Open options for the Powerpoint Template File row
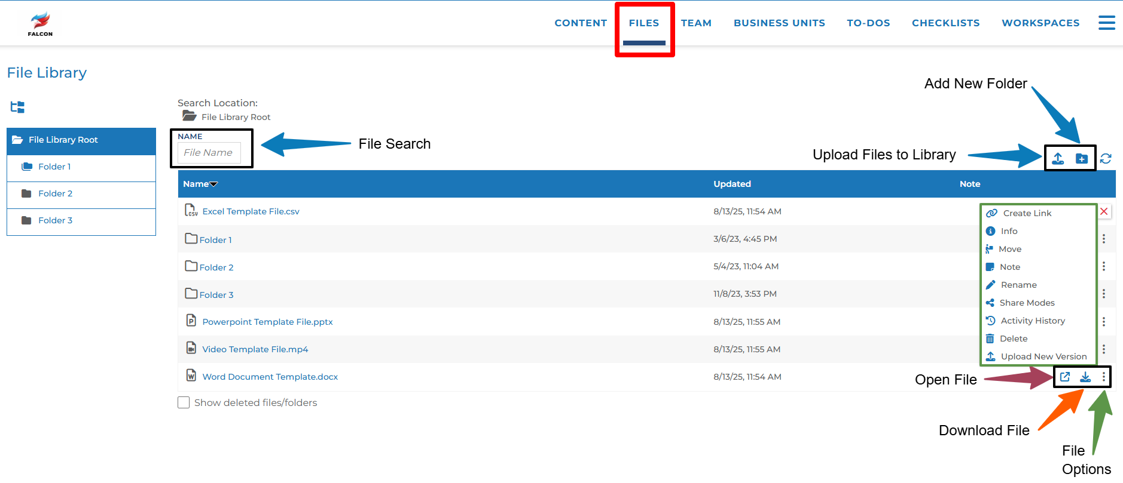The width and height of the screenshot is (1123, 483). (x=1104, y=322)
